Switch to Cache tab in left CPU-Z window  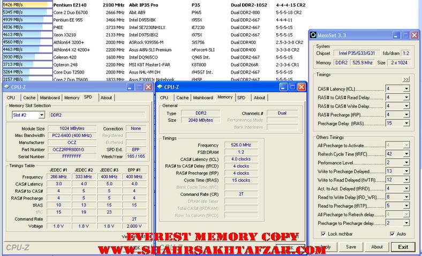coord(29,98)
